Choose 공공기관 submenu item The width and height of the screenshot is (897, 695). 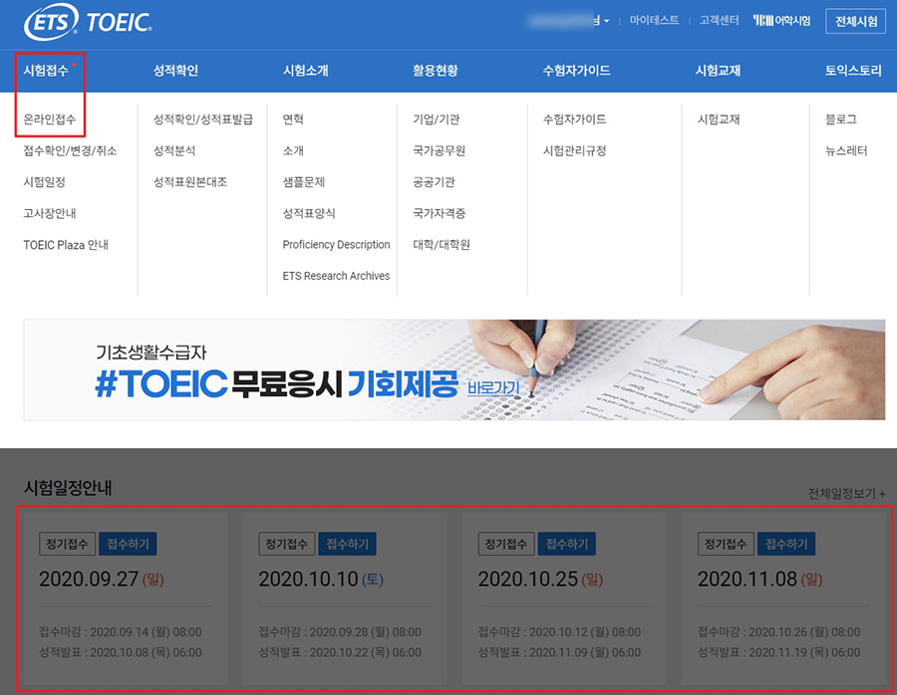click(x=434, y=182)
